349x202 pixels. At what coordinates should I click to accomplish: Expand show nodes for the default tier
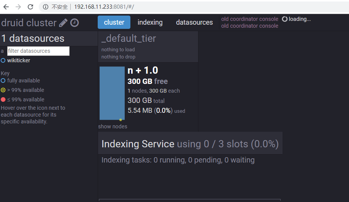pyautogui.click(x=113, y=126)
